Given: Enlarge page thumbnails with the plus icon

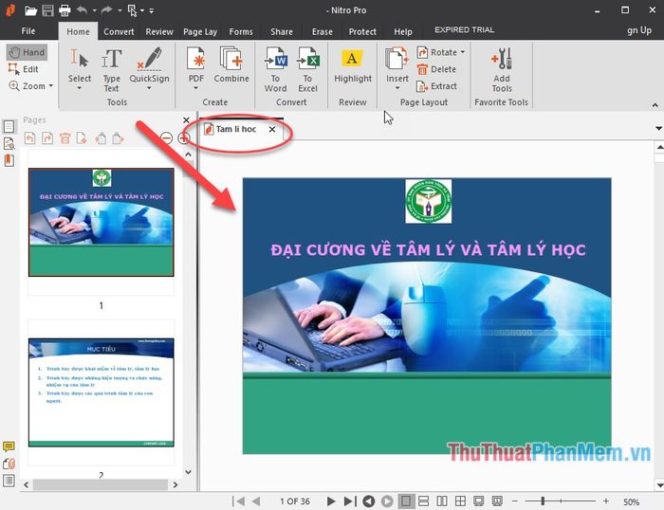Looking at the screenshot, I should point(184,138).
